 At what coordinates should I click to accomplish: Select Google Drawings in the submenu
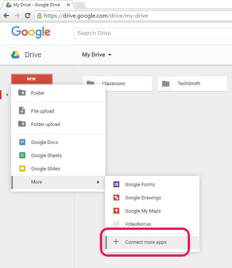(152, 198)
